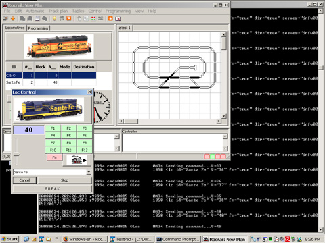The image size is (325, 243).
Task: Click the new plan document icon
Action: tap(22, 18)
